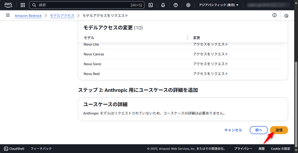Screen dimensions: 298x153
Task: Open the services grid menu icon
Action: tap(23, 5)
